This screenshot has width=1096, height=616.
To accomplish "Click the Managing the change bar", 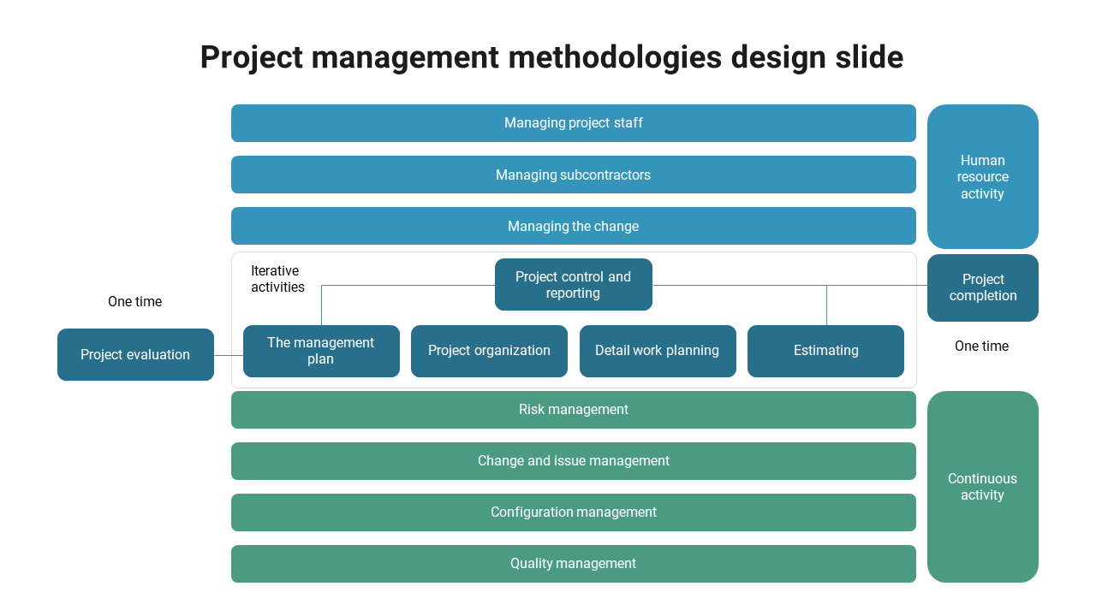I will (x=573, y=226).
